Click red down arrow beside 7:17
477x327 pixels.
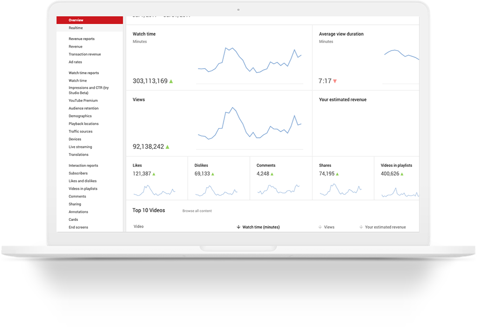pos(335,81)
